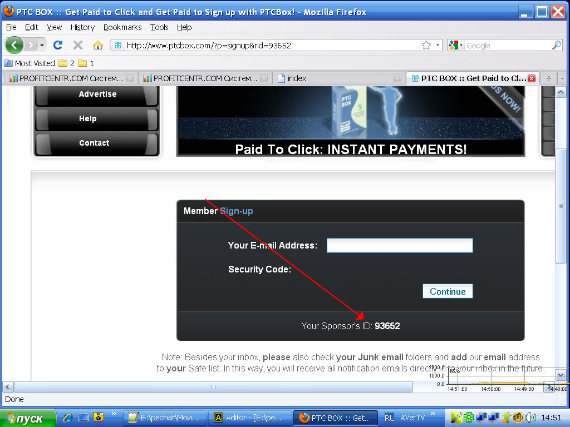Go back using the green back arrow

click(x=14, y=45)
